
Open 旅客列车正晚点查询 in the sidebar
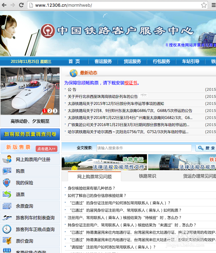[30, 229]
